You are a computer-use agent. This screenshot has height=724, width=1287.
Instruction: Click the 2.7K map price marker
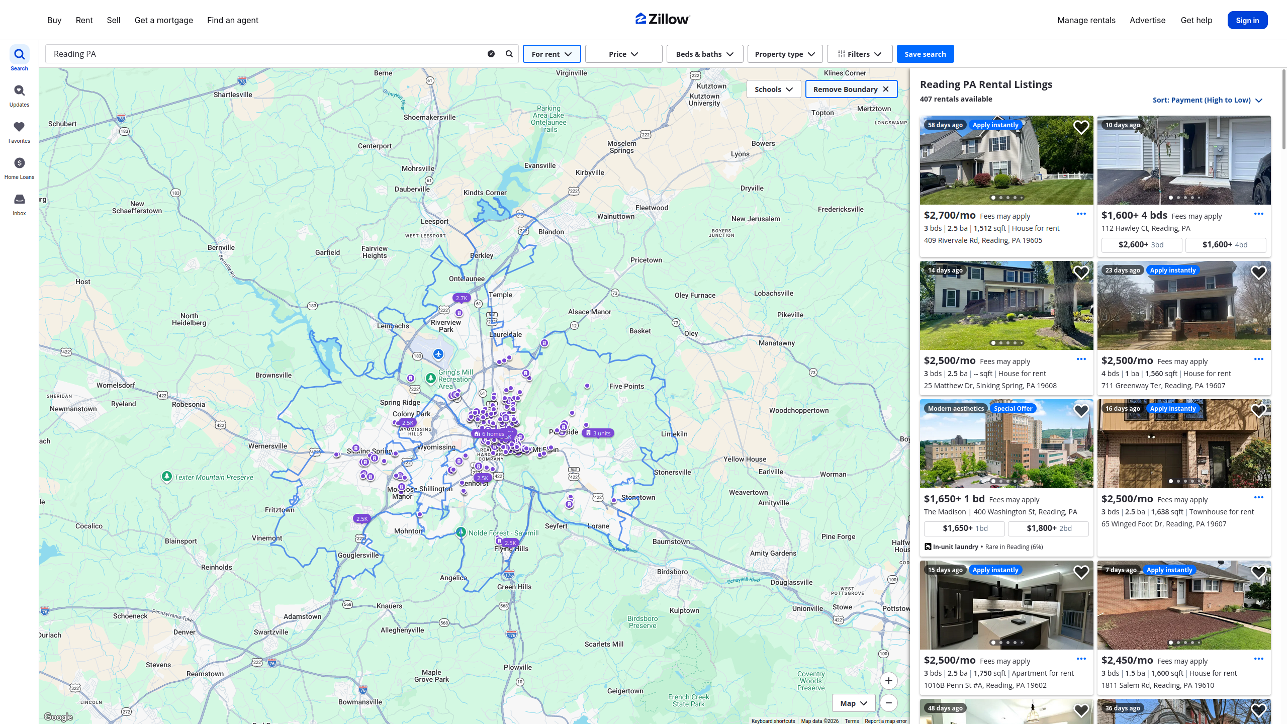pos(462,298)
